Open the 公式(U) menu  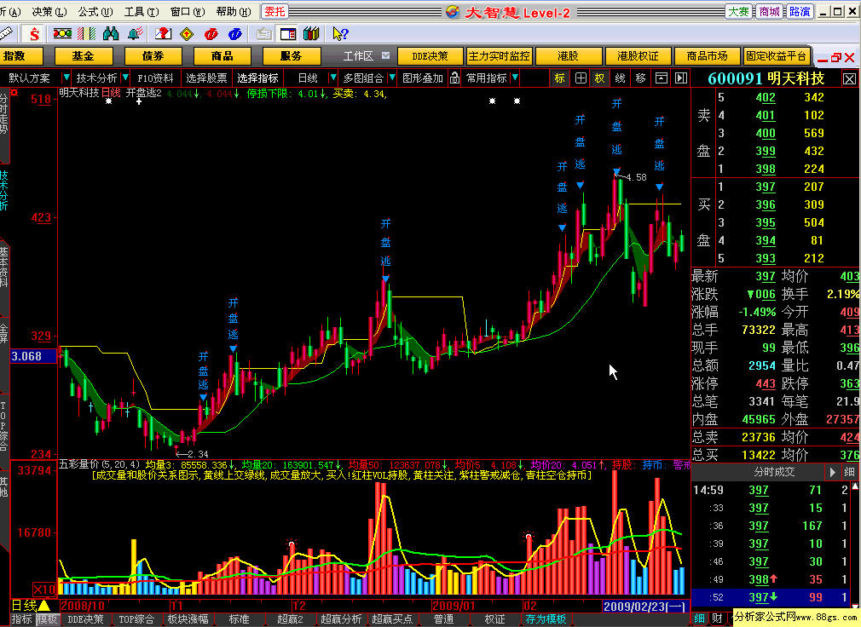click(x=95, y=12)
